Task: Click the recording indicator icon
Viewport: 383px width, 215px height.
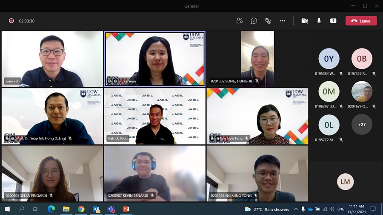Action: (11, 21)
